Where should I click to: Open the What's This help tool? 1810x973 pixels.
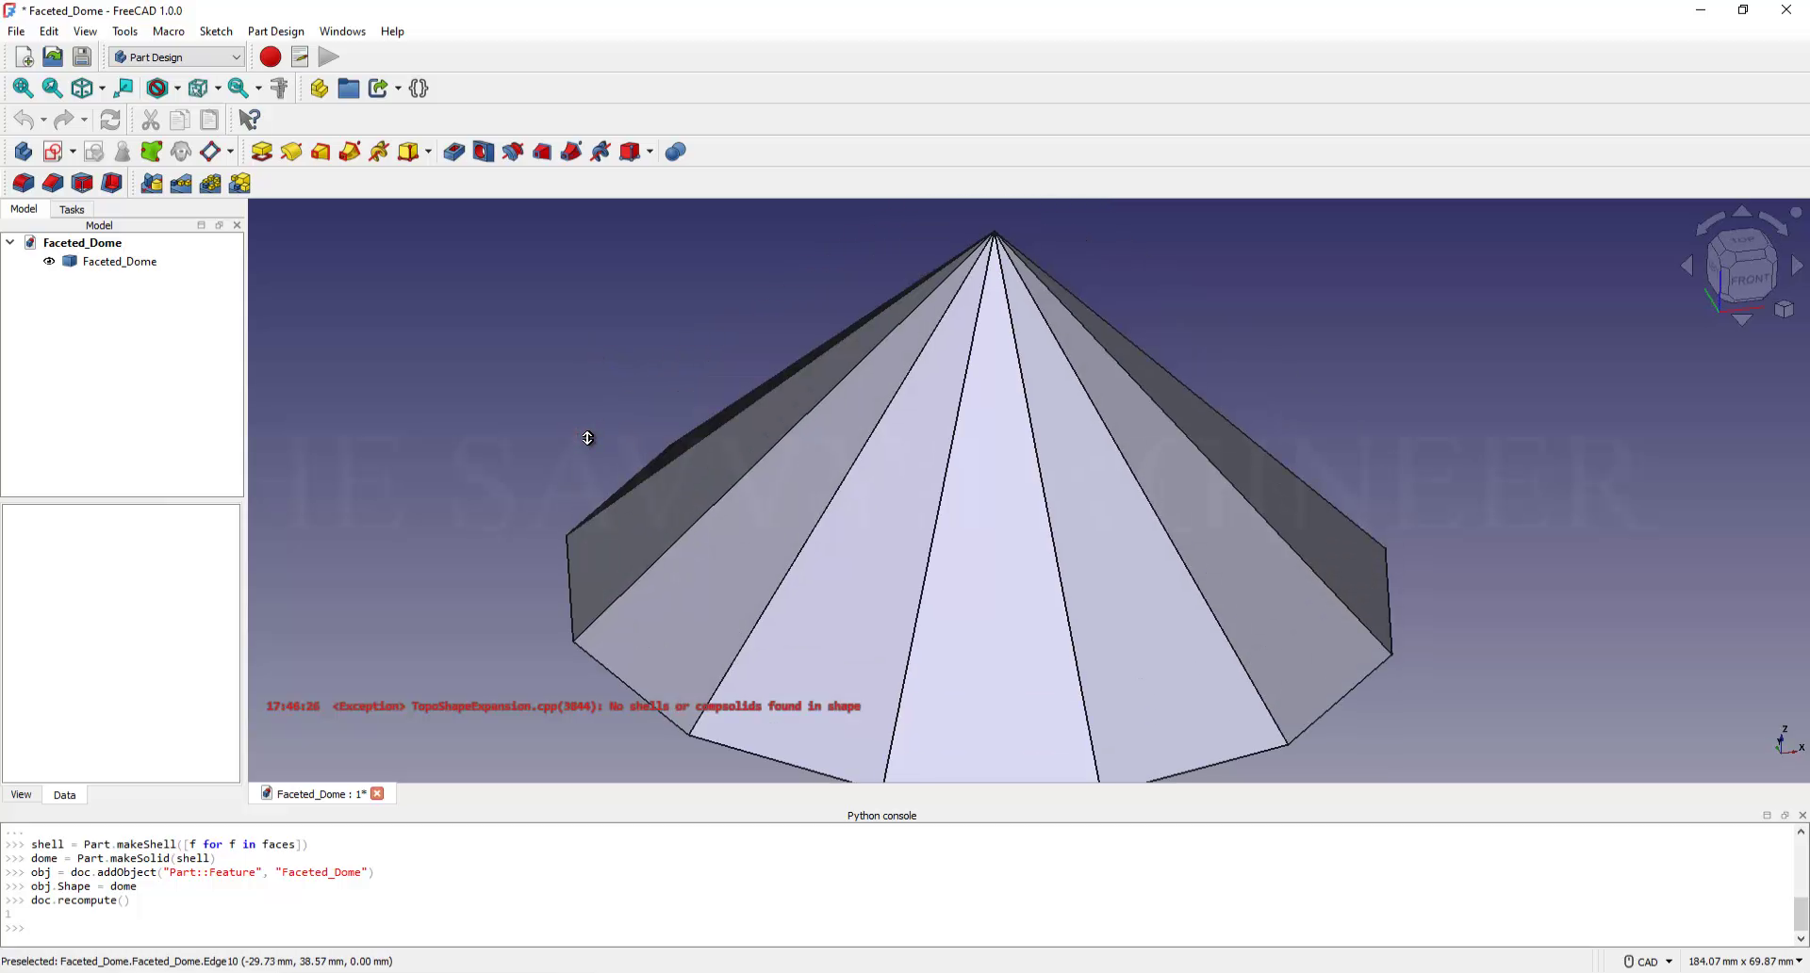point(249,120)
